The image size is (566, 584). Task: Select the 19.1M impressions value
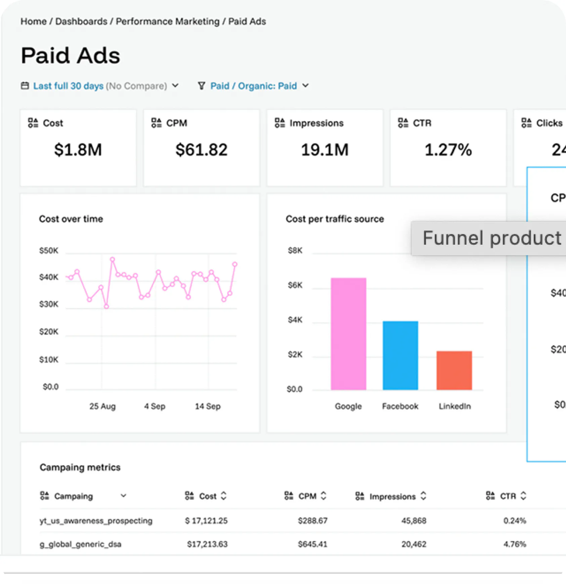click(325, 150)
